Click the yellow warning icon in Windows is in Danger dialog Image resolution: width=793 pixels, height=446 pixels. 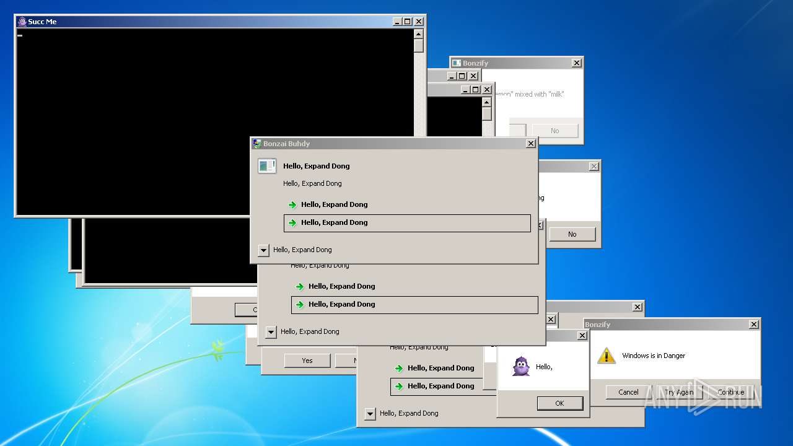(607, 356)
